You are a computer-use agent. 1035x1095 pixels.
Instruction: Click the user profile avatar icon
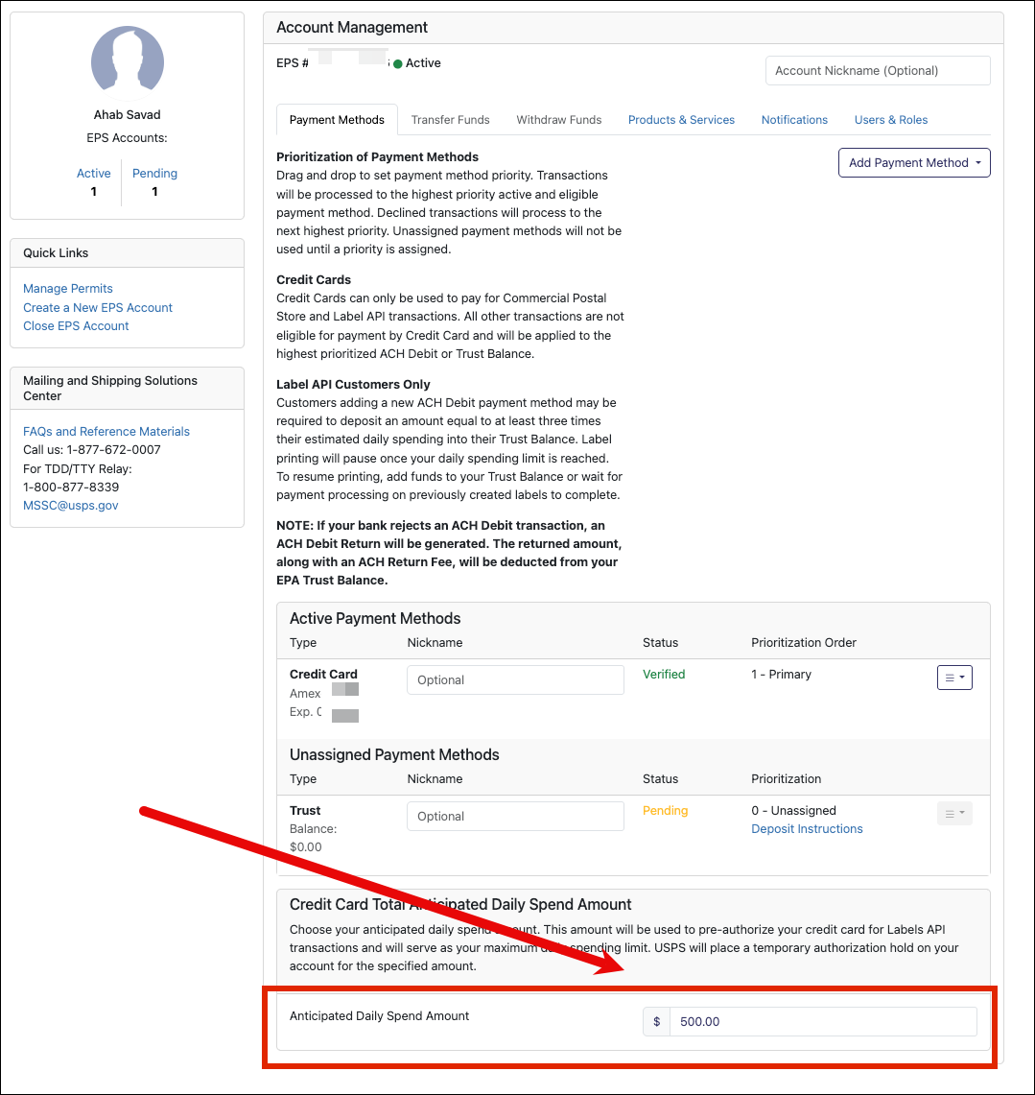(127, 62)
